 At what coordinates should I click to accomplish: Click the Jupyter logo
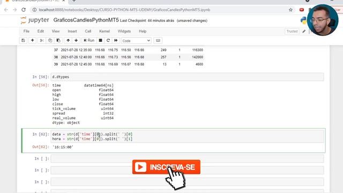35,20
